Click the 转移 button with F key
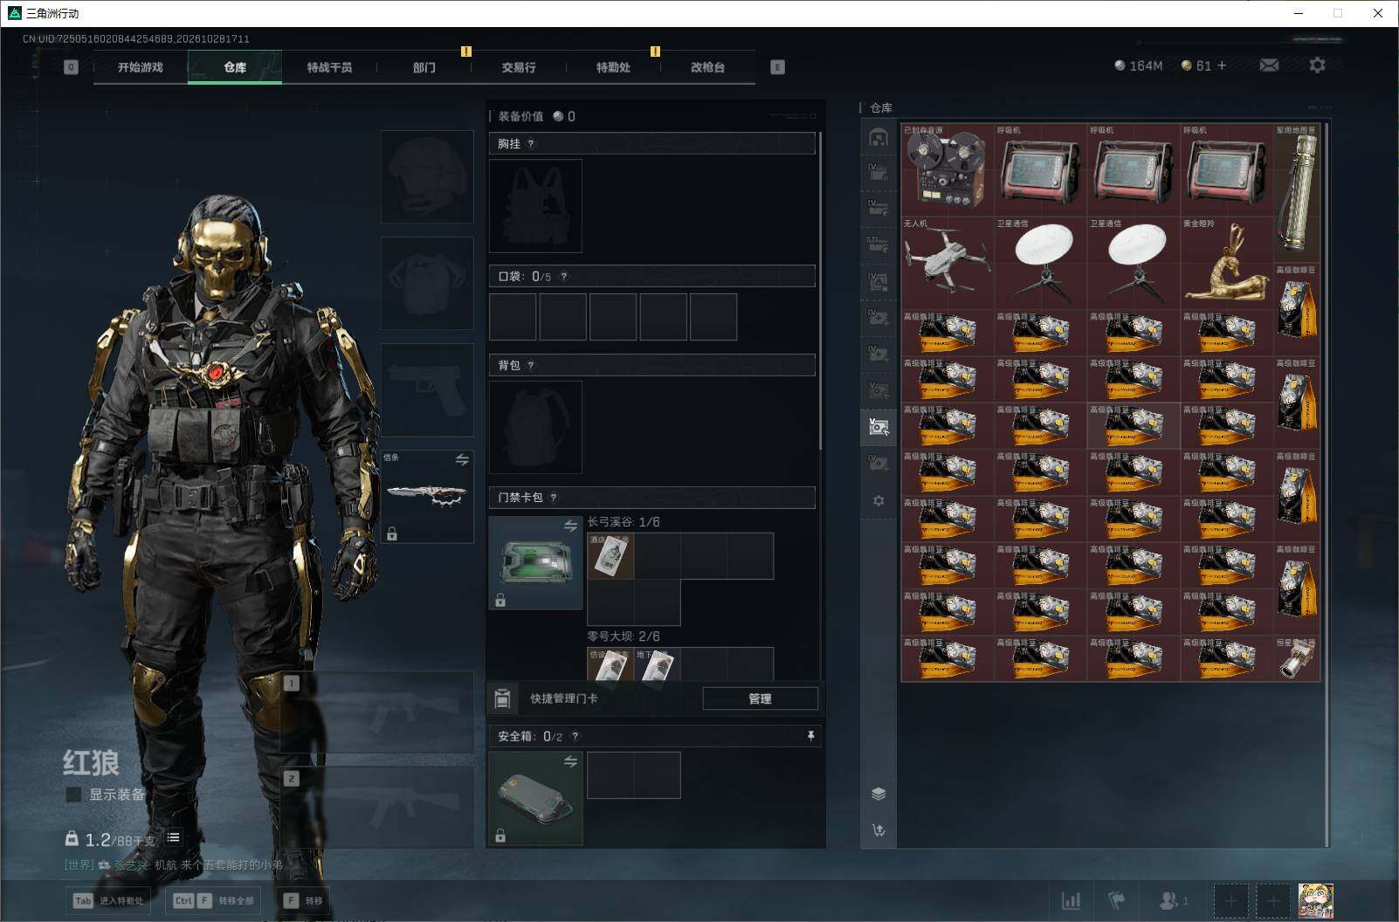 [304, 900]
